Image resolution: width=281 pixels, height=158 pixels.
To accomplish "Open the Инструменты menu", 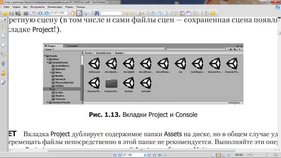I will click(37, 7).
